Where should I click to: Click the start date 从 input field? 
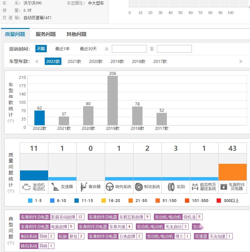coord(129,49)
